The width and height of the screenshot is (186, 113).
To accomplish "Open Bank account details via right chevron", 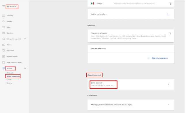I will (168, 84).
